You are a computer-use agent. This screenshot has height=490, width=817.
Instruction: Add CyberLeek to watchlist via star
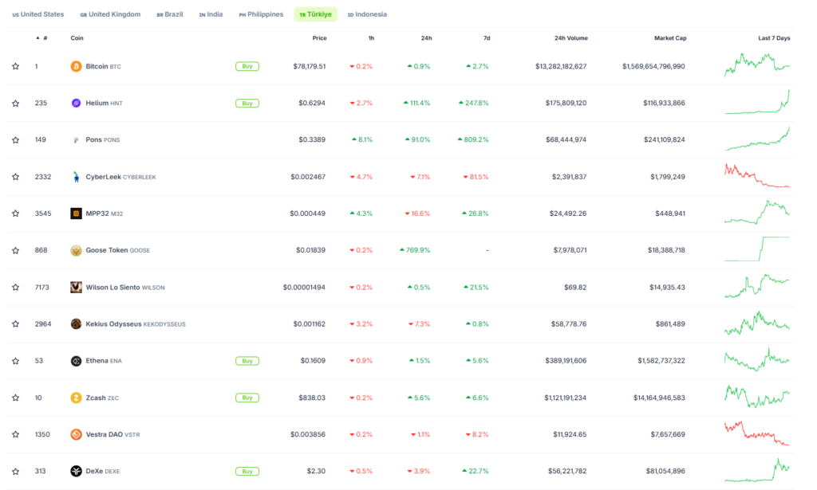coord(16,177)
